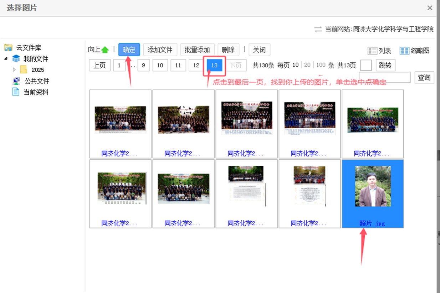The image size is (440, 293).
Task: Click the search text field beside 查询
Action: coord(385,77)
